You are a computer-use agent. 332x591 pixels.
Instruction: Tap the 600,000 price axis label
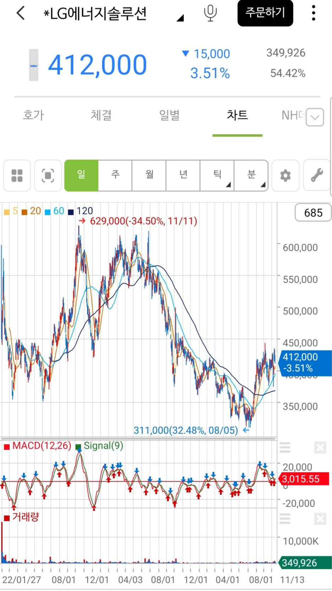pos(300,248)
